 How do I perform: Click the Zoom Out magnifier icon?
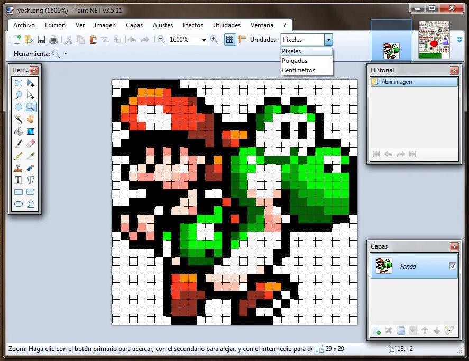click(x=161, y=40)
